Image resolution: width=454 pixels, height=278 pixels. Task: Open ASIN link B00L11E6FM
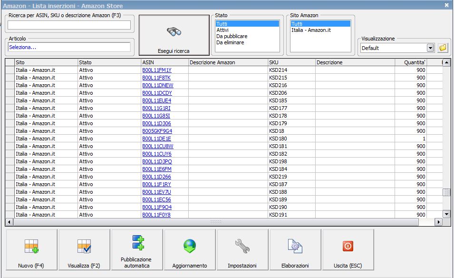pyautogui.click(x=156, y=169)
